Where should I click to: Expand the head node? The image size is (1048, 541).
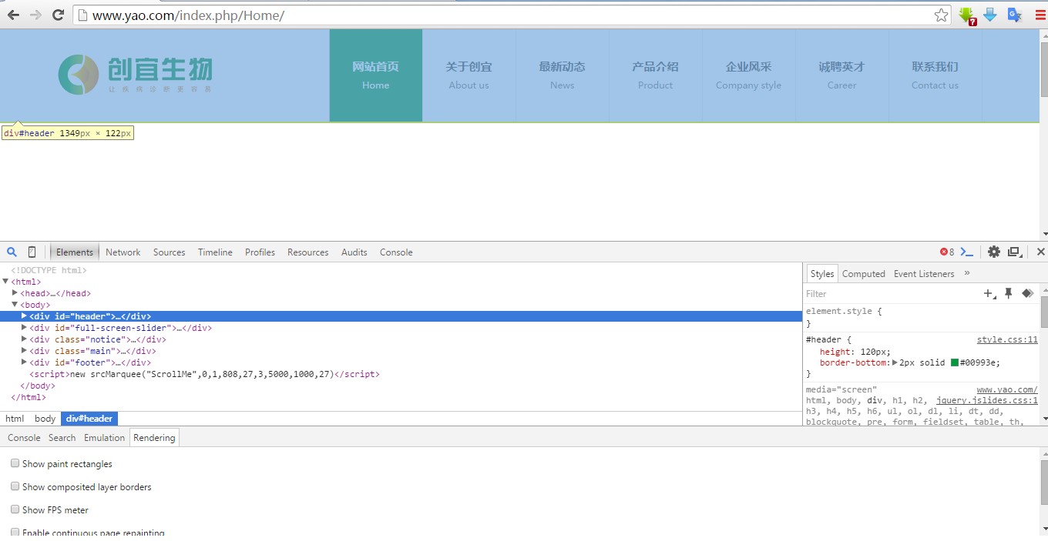coord(15,293)
